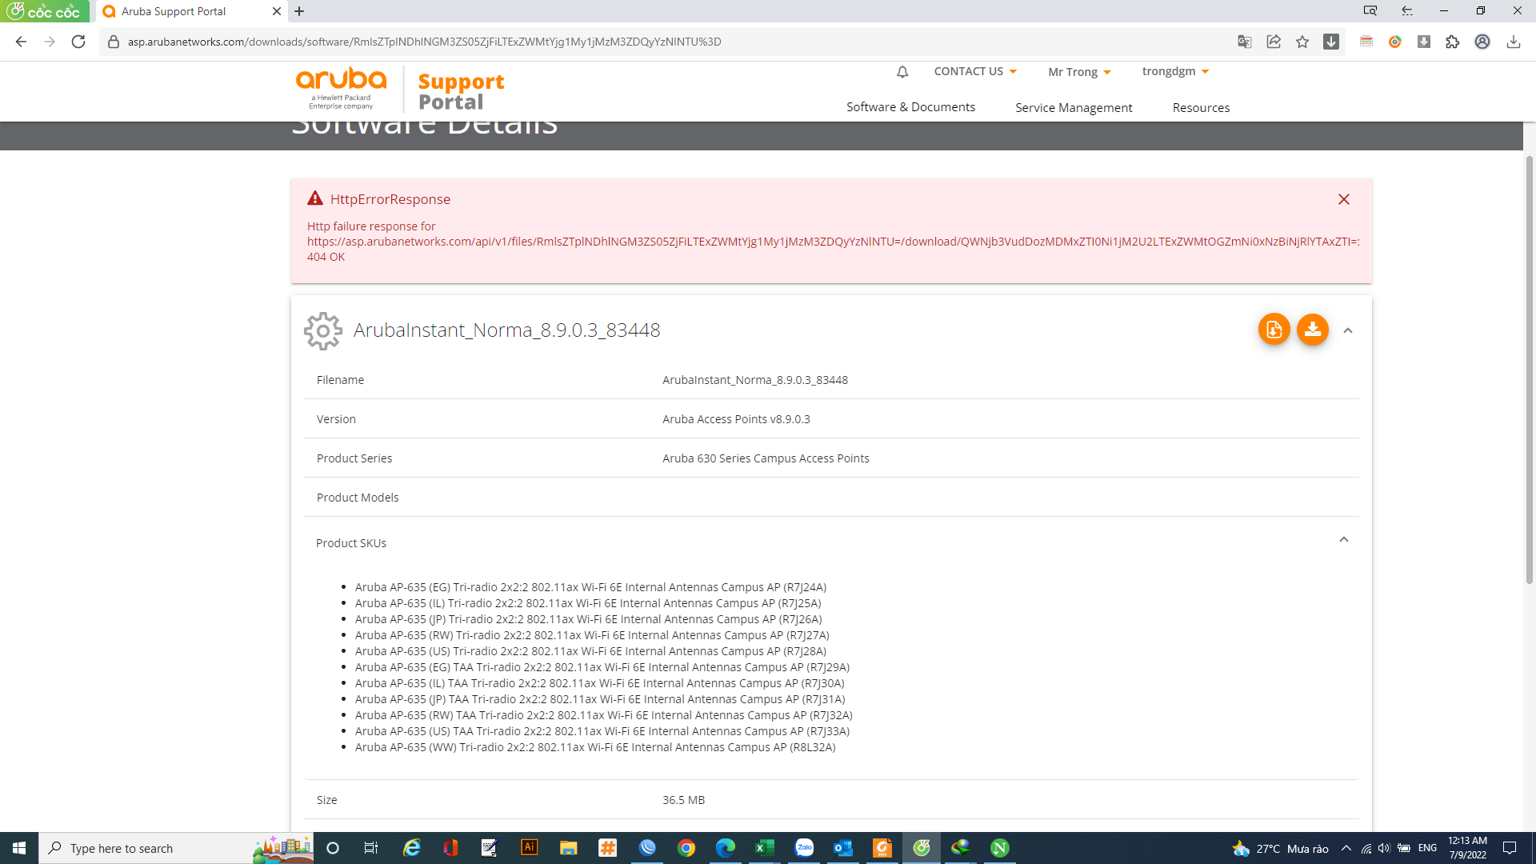Open Google Translate icon in address bar
The width and height of the screenshot is (1536, 864).
coord(1245,42)
